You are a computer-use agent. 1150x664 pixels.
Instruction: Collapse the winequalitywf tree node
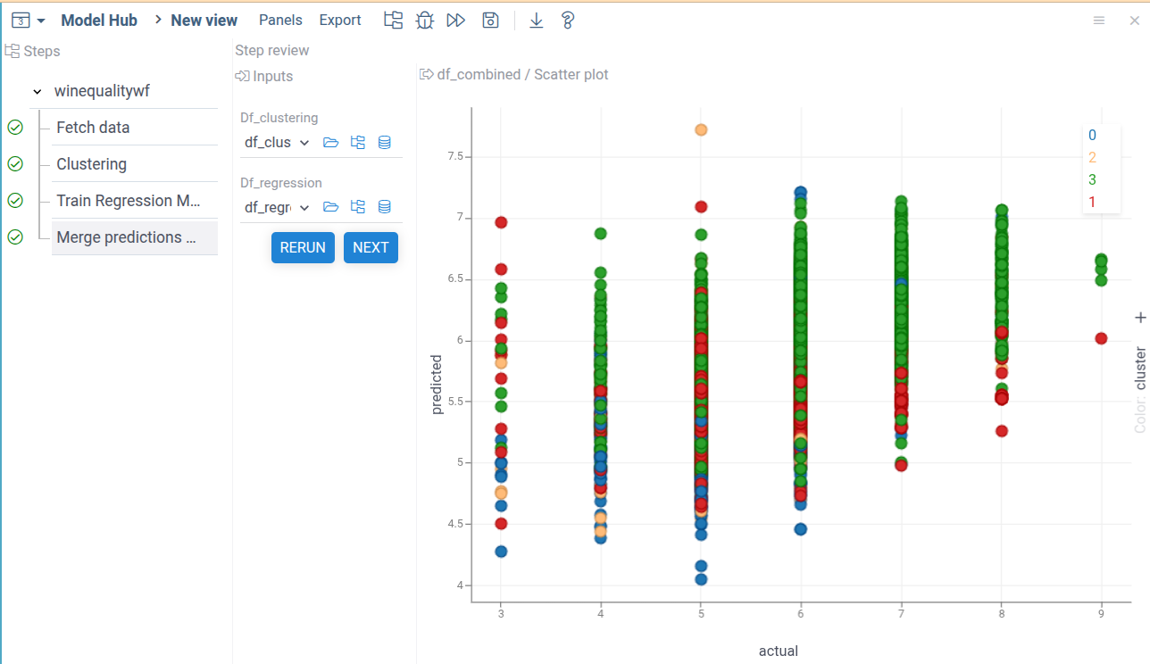(37, 91)
